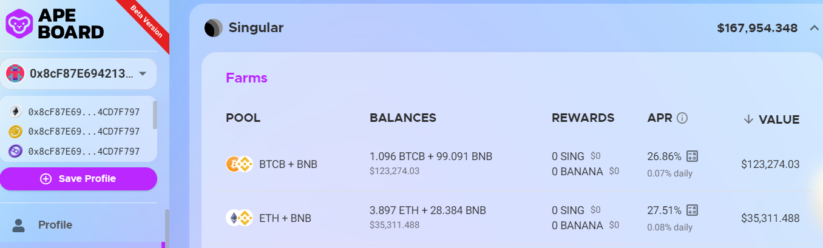The image size is (823, 248).
Task: Click the ETH + BNB pool token icon
Action: 239,218
